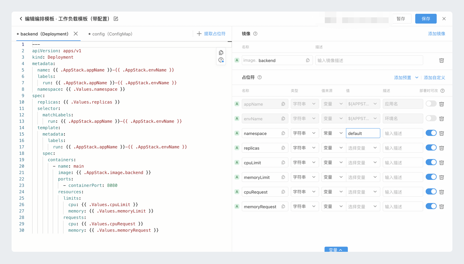Click 添加自定义 add custom link

pyautogui.click(x=434, y=78)
